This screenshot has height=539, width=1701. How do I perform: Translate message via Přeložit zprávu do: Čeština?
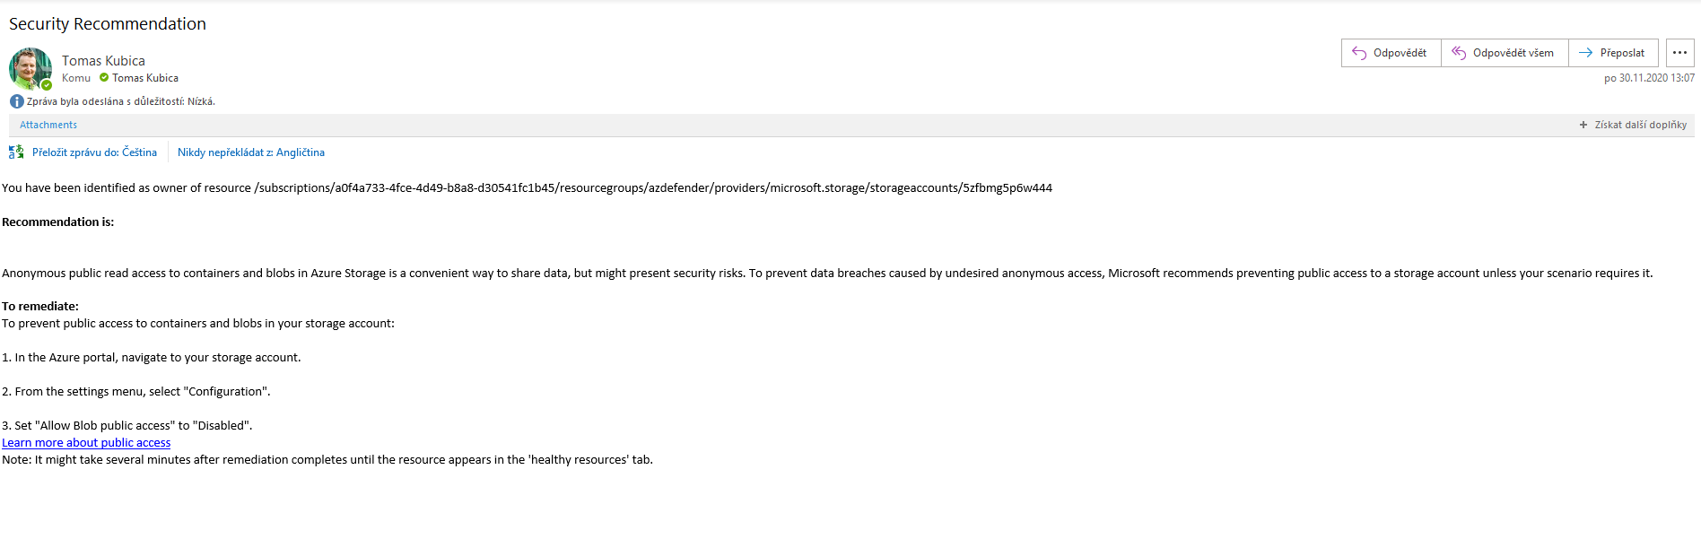click(94, 152)
